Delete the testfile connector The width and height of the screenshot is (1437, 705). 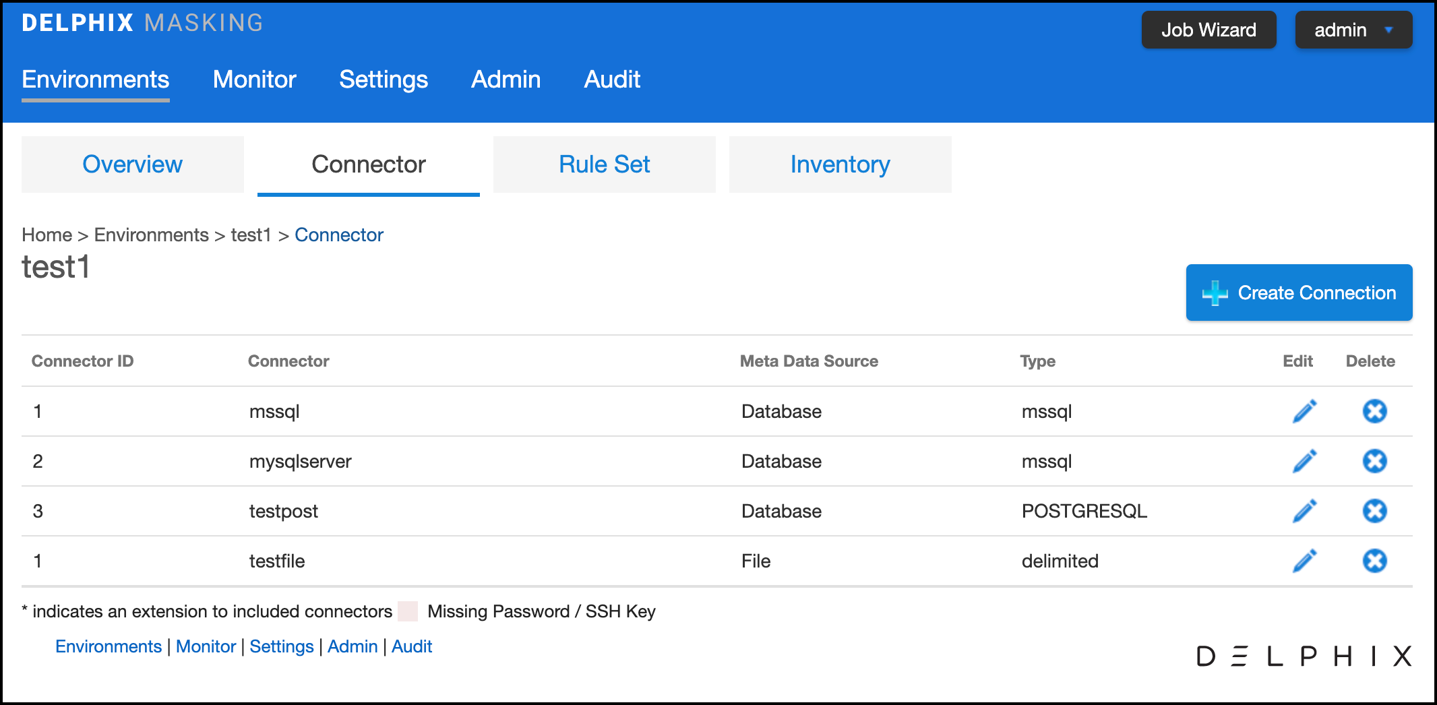click(1374, 560)
